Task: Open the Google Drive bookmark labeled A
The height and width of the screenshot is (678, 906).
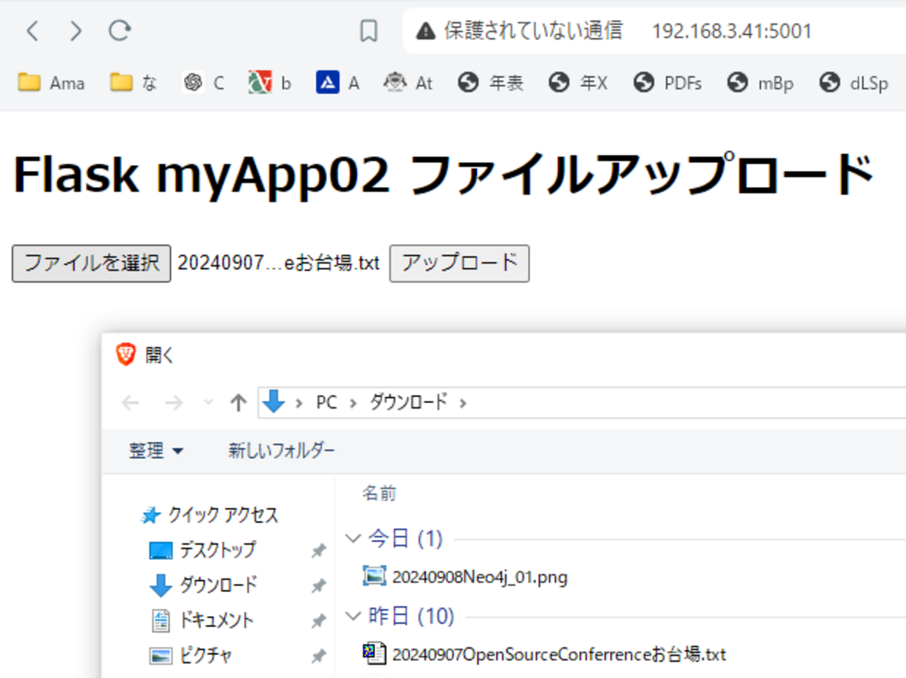Action: tap(337, 82)
